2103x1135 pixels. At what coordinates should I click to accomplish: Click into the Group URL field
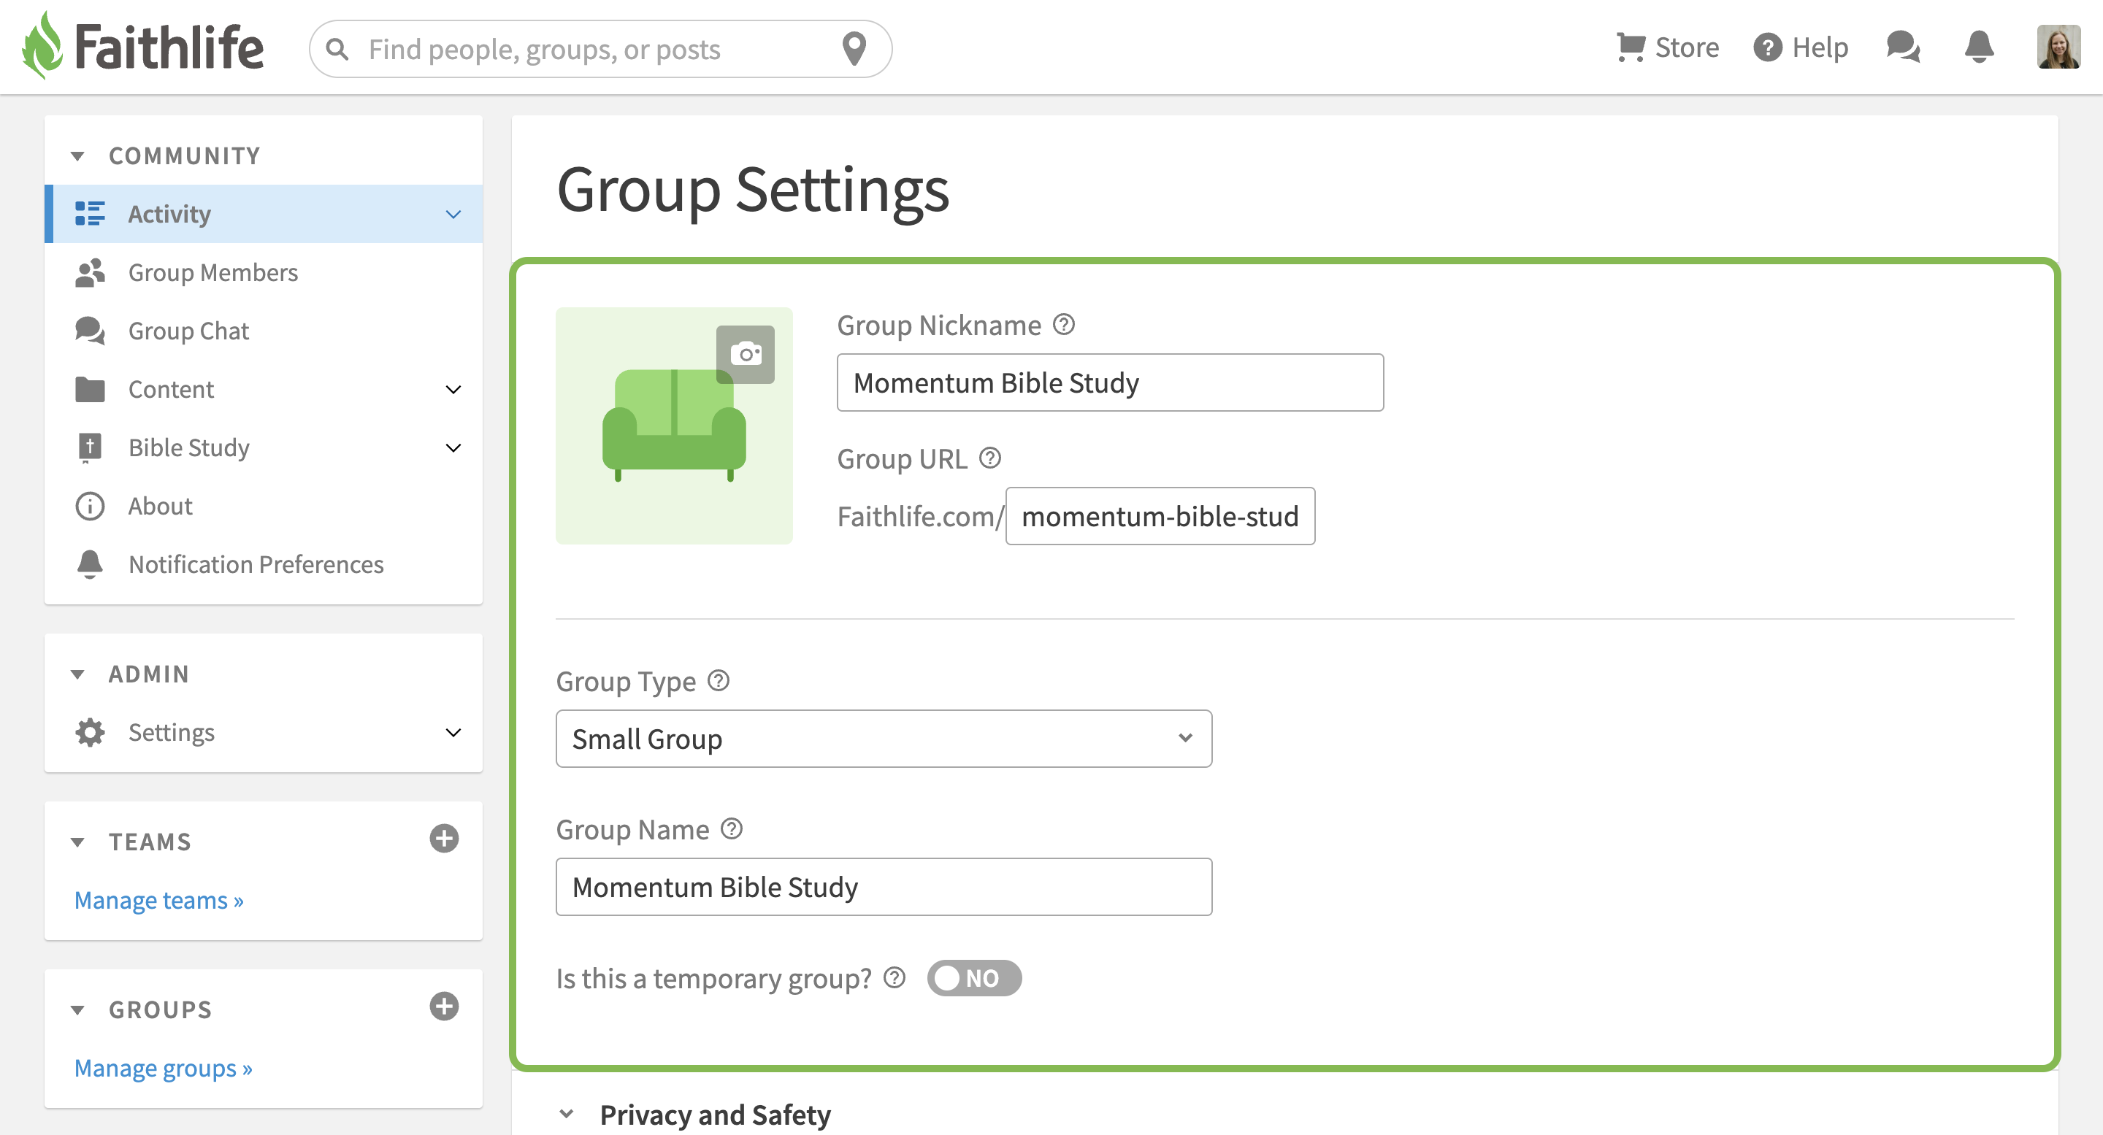coord(1160,516)
